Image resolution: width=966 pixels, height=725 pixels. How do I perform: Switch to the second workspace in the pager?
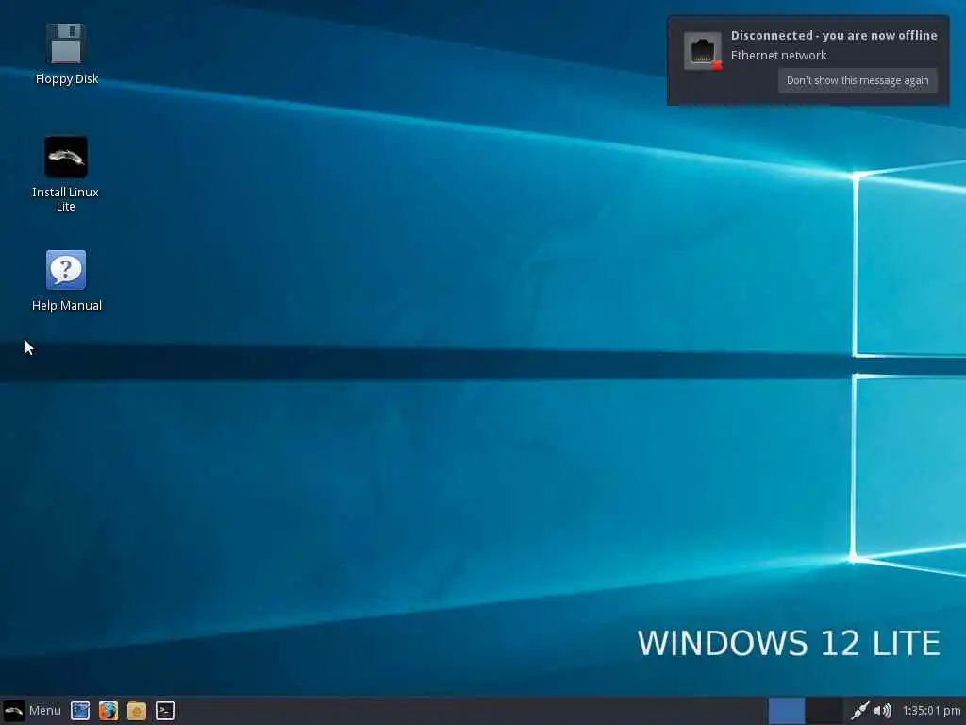(824, 711)
